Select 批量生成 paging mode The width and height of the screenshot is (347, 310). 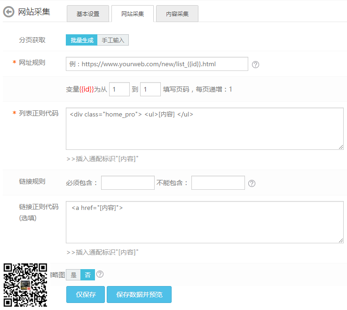pyautogui.click(x=82, y=40)
